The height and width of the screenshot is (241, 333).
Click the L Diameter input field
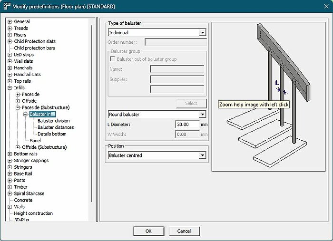point(187,125)
